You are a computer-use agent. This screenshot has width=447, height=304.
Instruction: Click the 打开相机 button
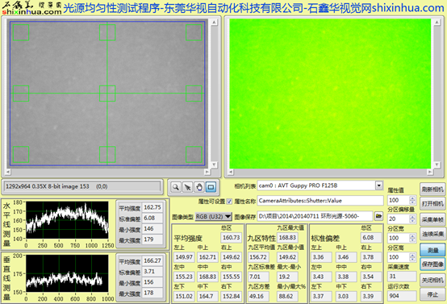432,204
